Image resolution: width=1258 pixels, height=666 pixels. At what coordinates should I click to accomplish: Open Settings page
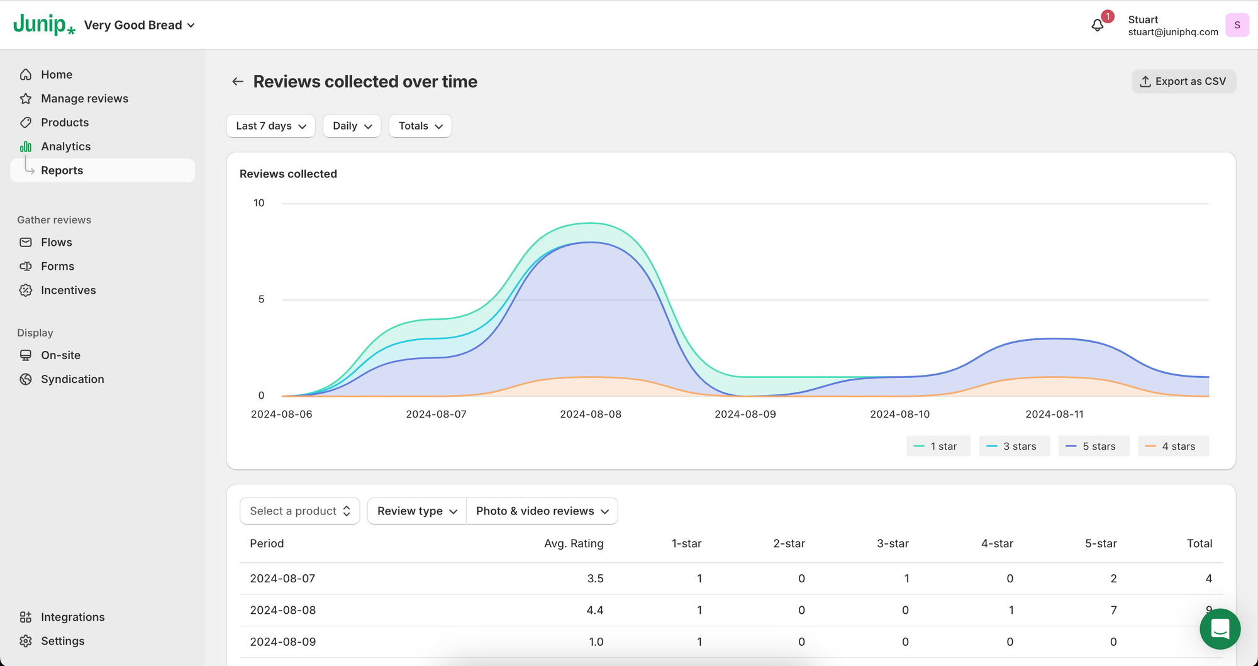tap(62, 641)
